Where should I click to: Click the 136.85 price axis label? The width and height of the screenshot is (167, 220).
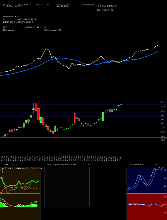pyautogui.click(x=163, y=132)
